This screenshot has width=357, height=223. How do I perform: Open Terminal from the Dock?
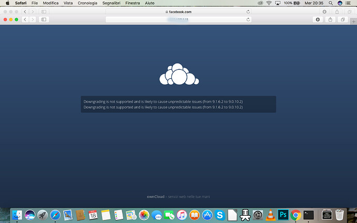pyautogui.click(x=308, y=215)
